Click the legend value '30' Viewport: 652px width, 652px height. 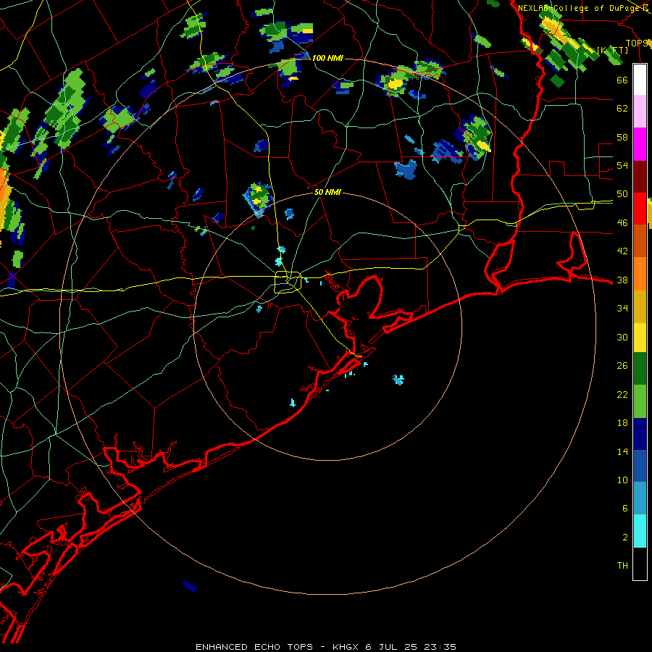(x=622, y=337)
